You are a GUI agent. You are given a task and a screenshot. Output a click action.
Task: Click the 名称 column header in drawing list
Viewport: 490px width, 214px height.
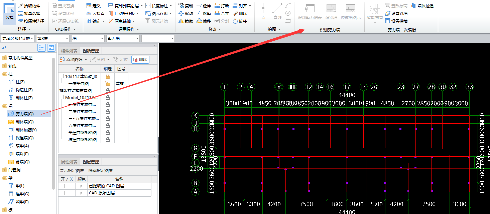(80, 69)
